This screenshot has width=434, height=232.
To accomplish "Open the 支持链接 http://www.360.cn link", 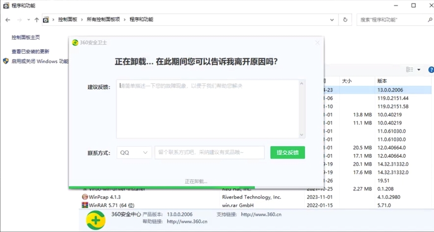I will click(261, 214).
